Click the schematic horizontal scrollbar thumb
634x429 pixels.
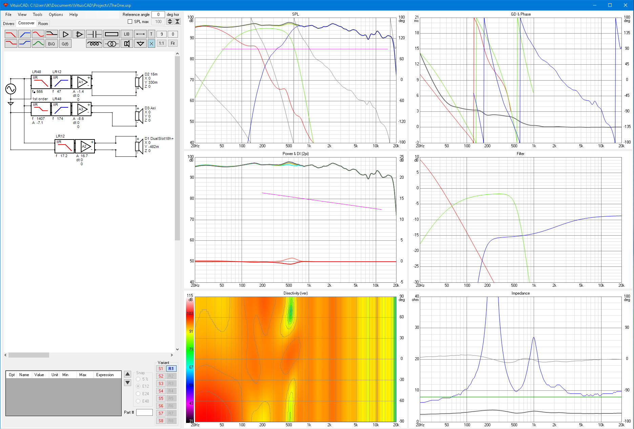pyautogui.click(x=29, y=355)
